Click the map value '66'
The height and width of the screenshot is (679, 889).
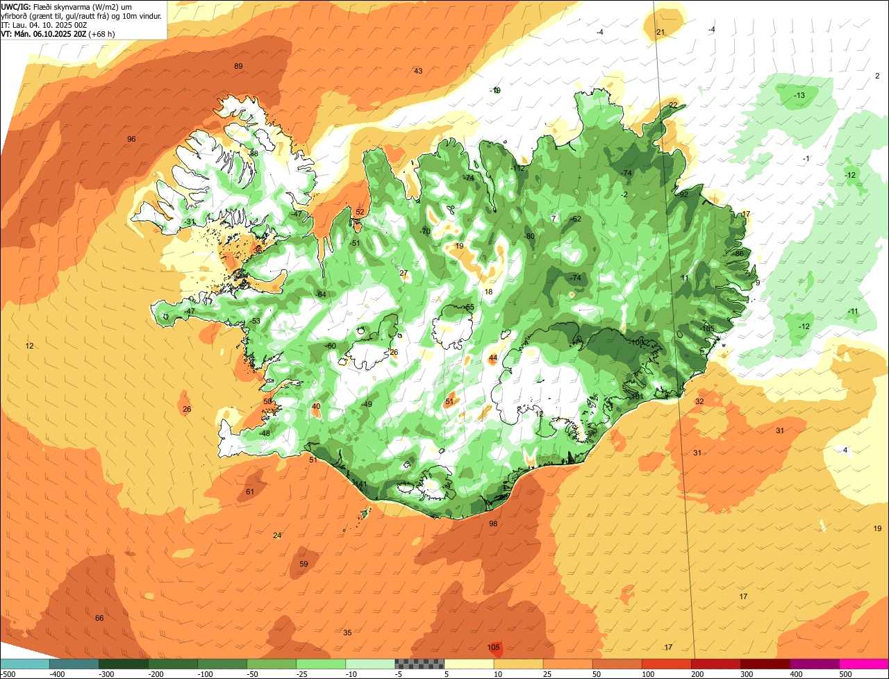click(x=99, y=618)
